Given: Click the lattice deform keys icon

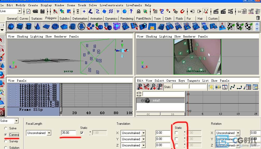Looking at the screenshot, I should pos(160,87).
